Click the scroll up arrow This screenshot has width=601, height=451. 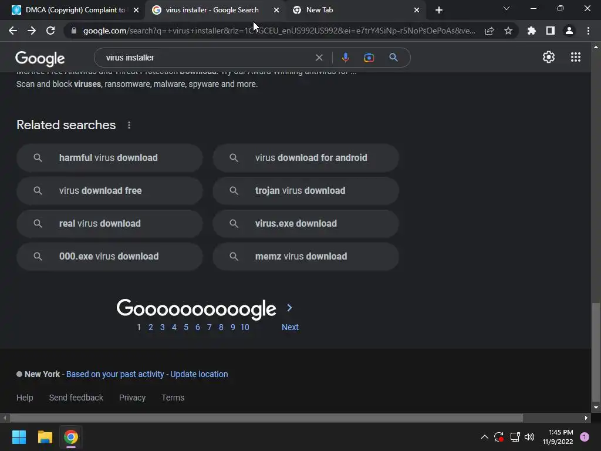tap(596, 47)
